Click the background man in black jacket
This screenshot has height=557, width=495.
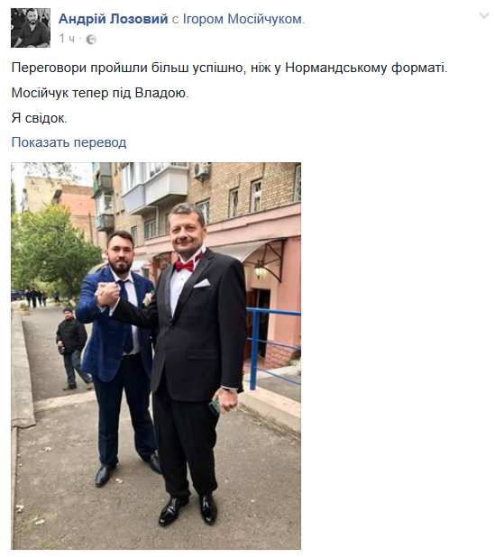(74, 349)
